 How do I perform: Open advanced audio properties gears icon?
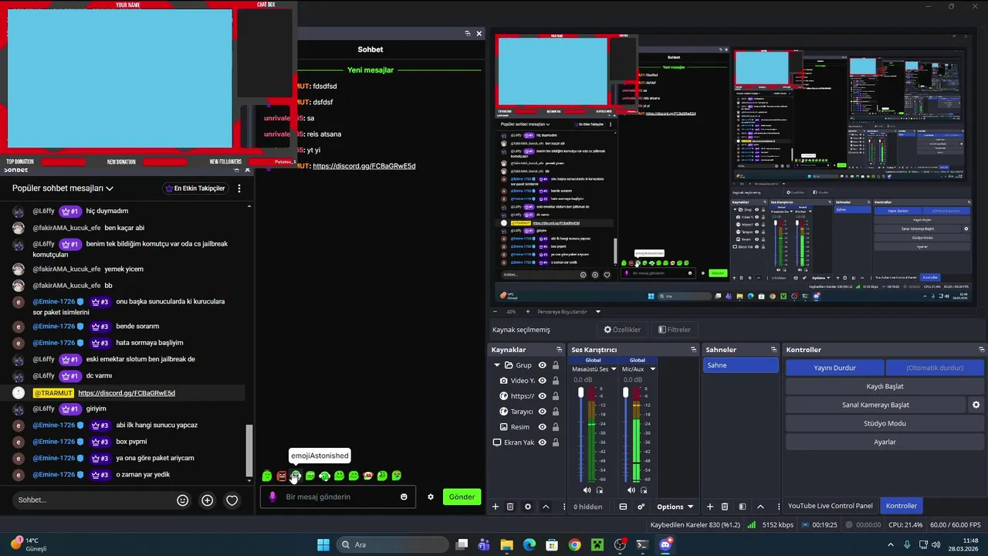point(641,507)
